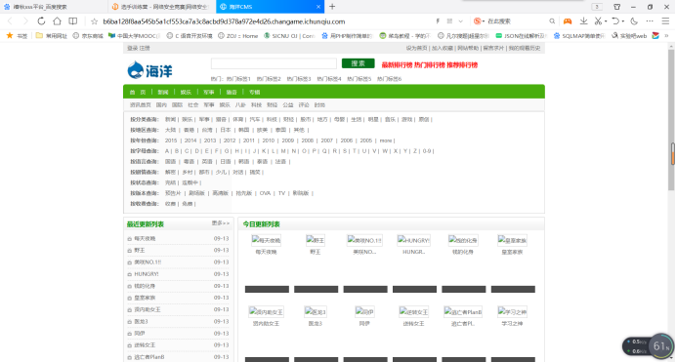Click the 海洋 site logo
676x362 pixels.
(x=150, y=70)
